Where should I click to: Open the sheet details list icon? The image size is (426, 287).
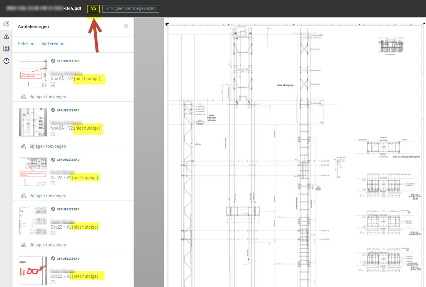[x=6, y=48]
